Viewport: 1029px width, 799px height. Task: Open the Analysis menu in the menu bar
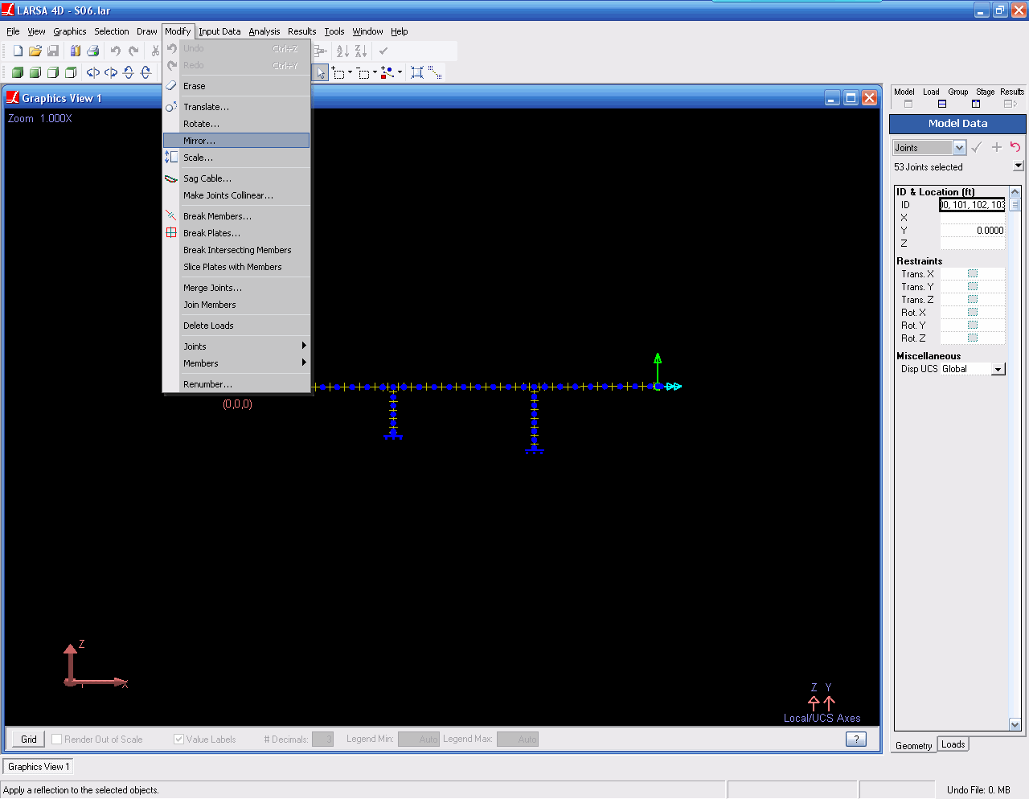click(264, 31)
